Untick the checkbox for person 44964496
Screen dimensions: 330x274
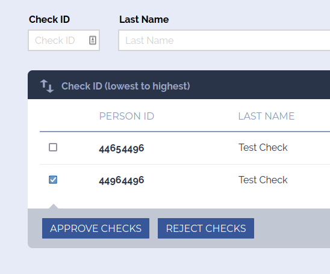53,180
